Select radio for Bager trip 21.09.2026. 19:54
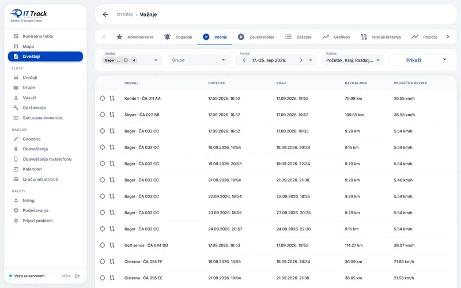This screenshot has width=461, height=288. coord(103,180)
